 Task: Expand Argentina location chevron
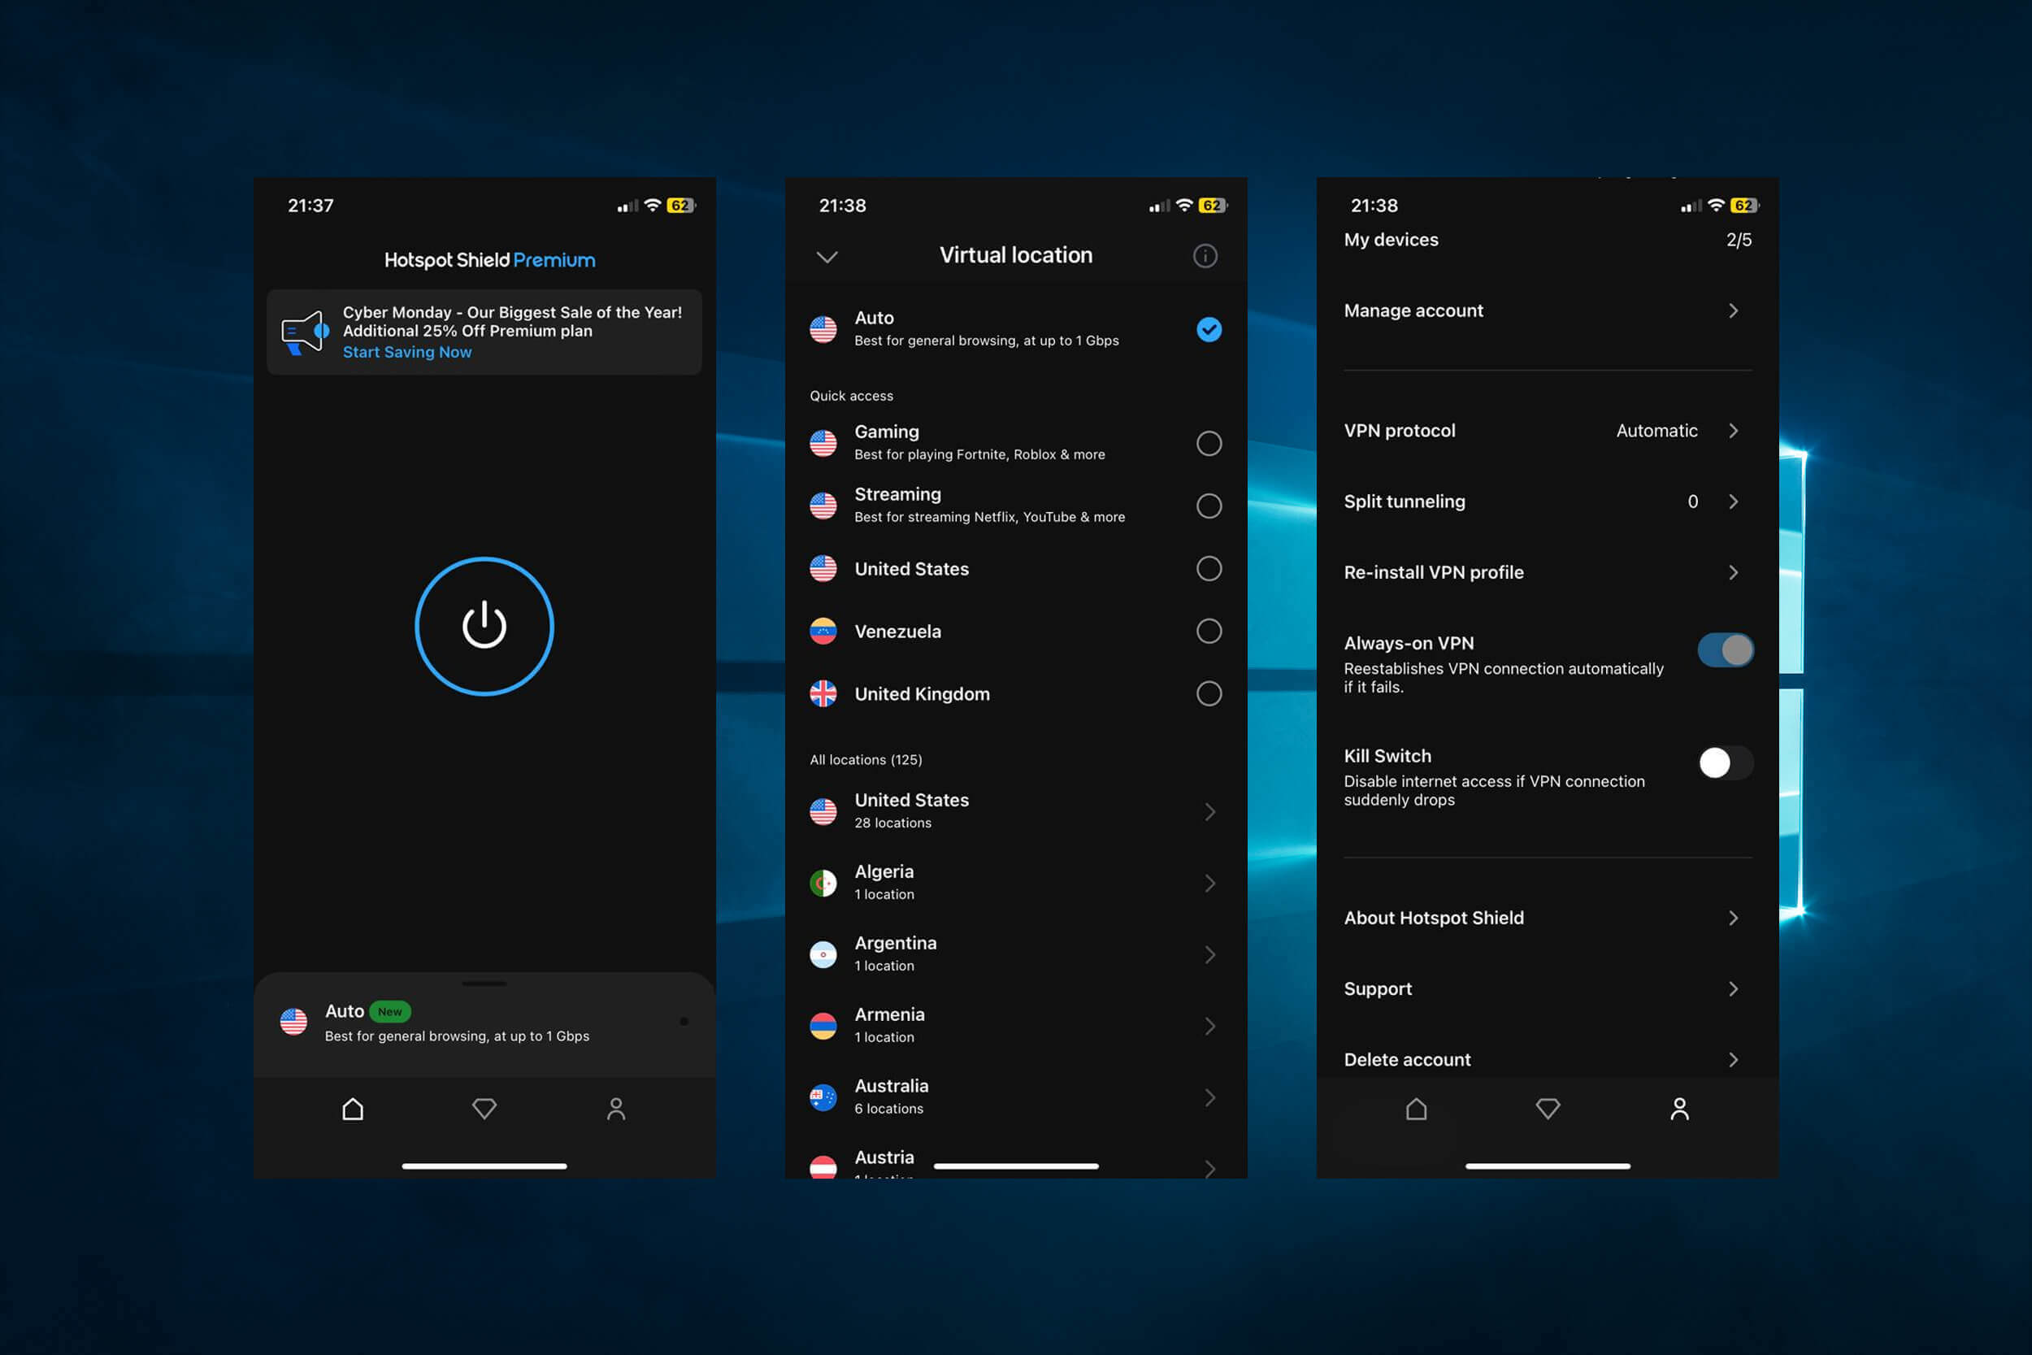tap(1209, 954)
